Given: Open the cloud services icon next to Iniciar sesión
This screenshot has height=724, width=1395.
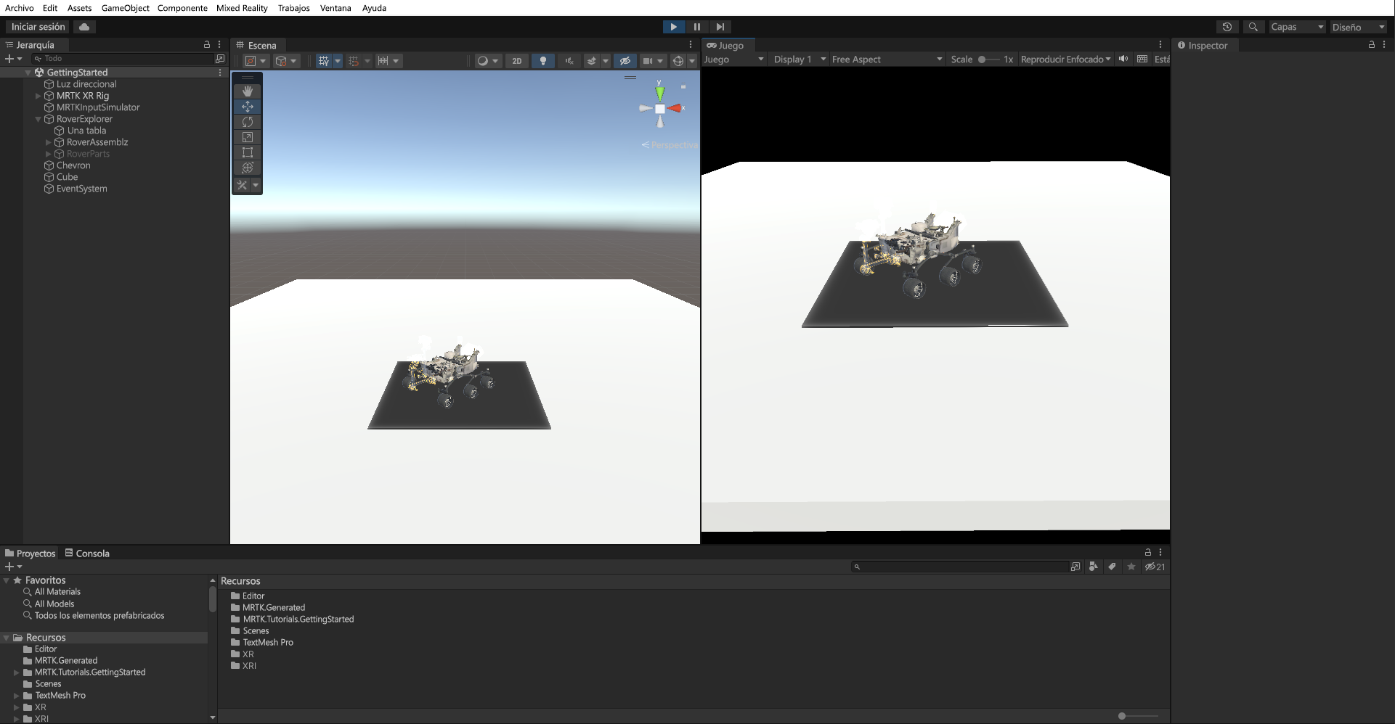Looking at the screenshot, I should (x=84, y=26).
